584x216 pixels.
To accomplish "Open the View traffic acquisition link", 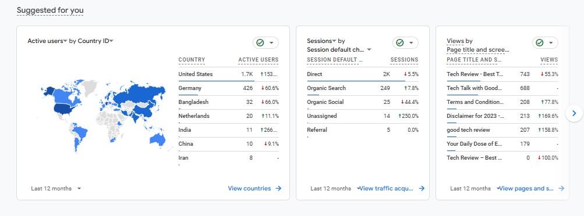I will pos(386,189).
